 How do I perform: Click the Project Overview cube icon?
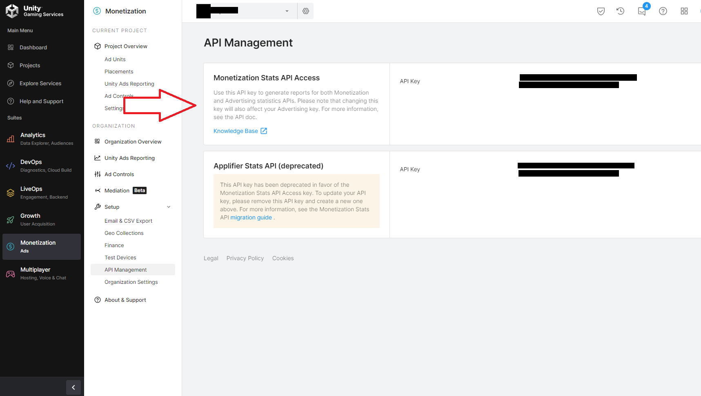[x=98, y=46]
